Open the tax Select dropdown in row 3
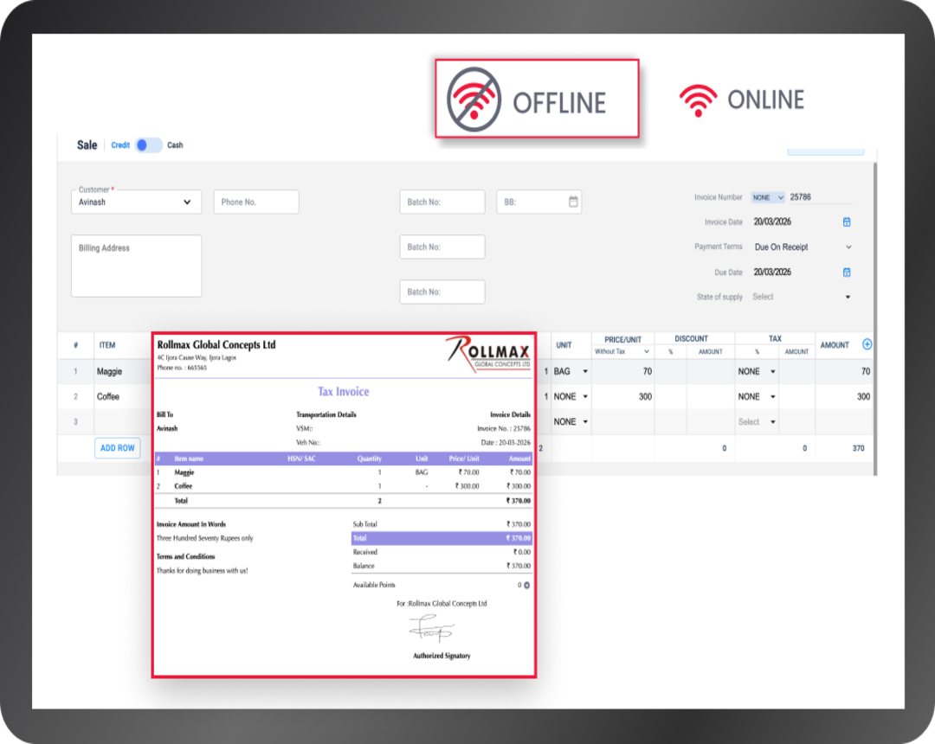This screenshot has width=935, height=744. (757, 421)
